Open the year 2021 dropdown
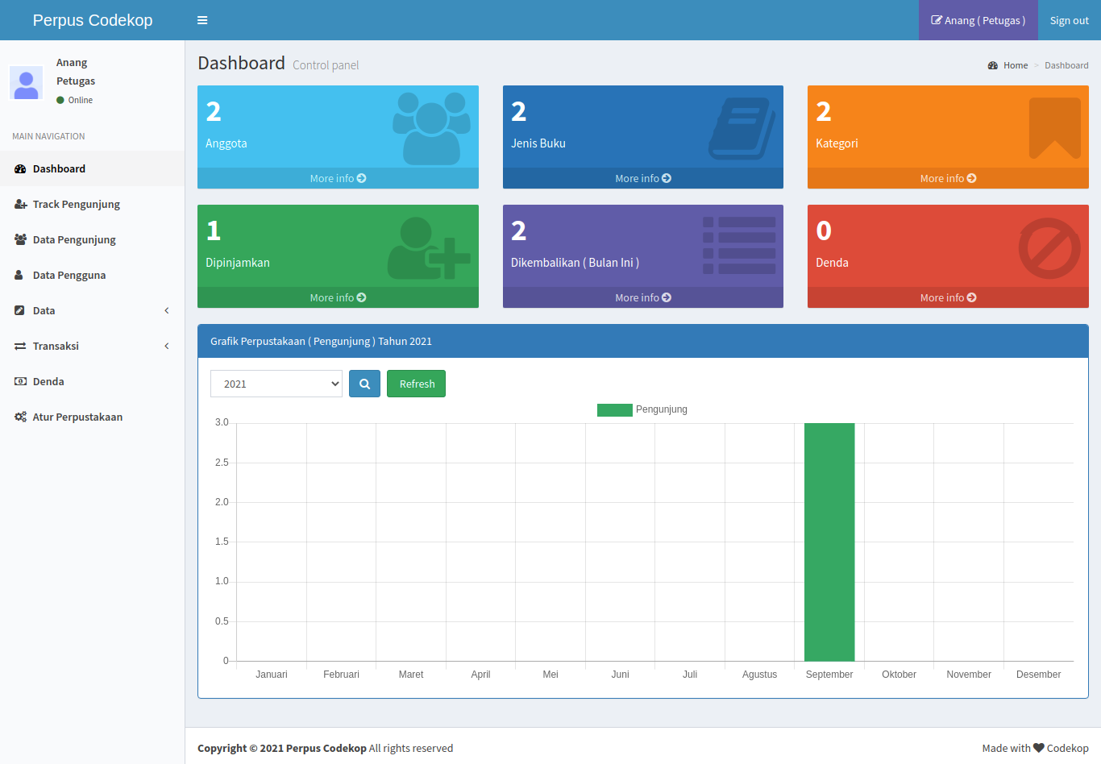1101x764 pixels. pos(276,384)
